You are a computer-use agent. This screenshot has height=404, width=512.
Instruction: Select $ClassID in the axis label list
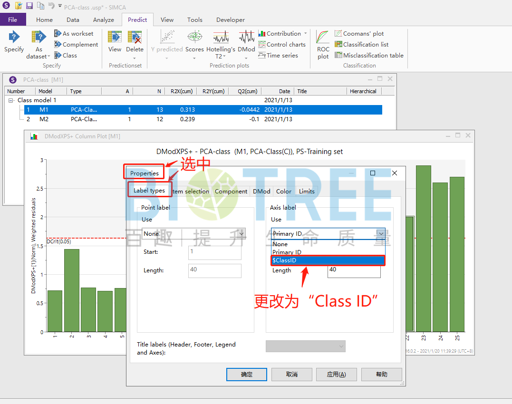pyautogui.click(x=328, y=260)
